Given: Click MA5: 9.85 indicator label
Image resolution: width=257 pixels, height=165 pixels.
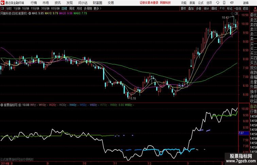Looking at the screenshot, I should coord(38,14).
